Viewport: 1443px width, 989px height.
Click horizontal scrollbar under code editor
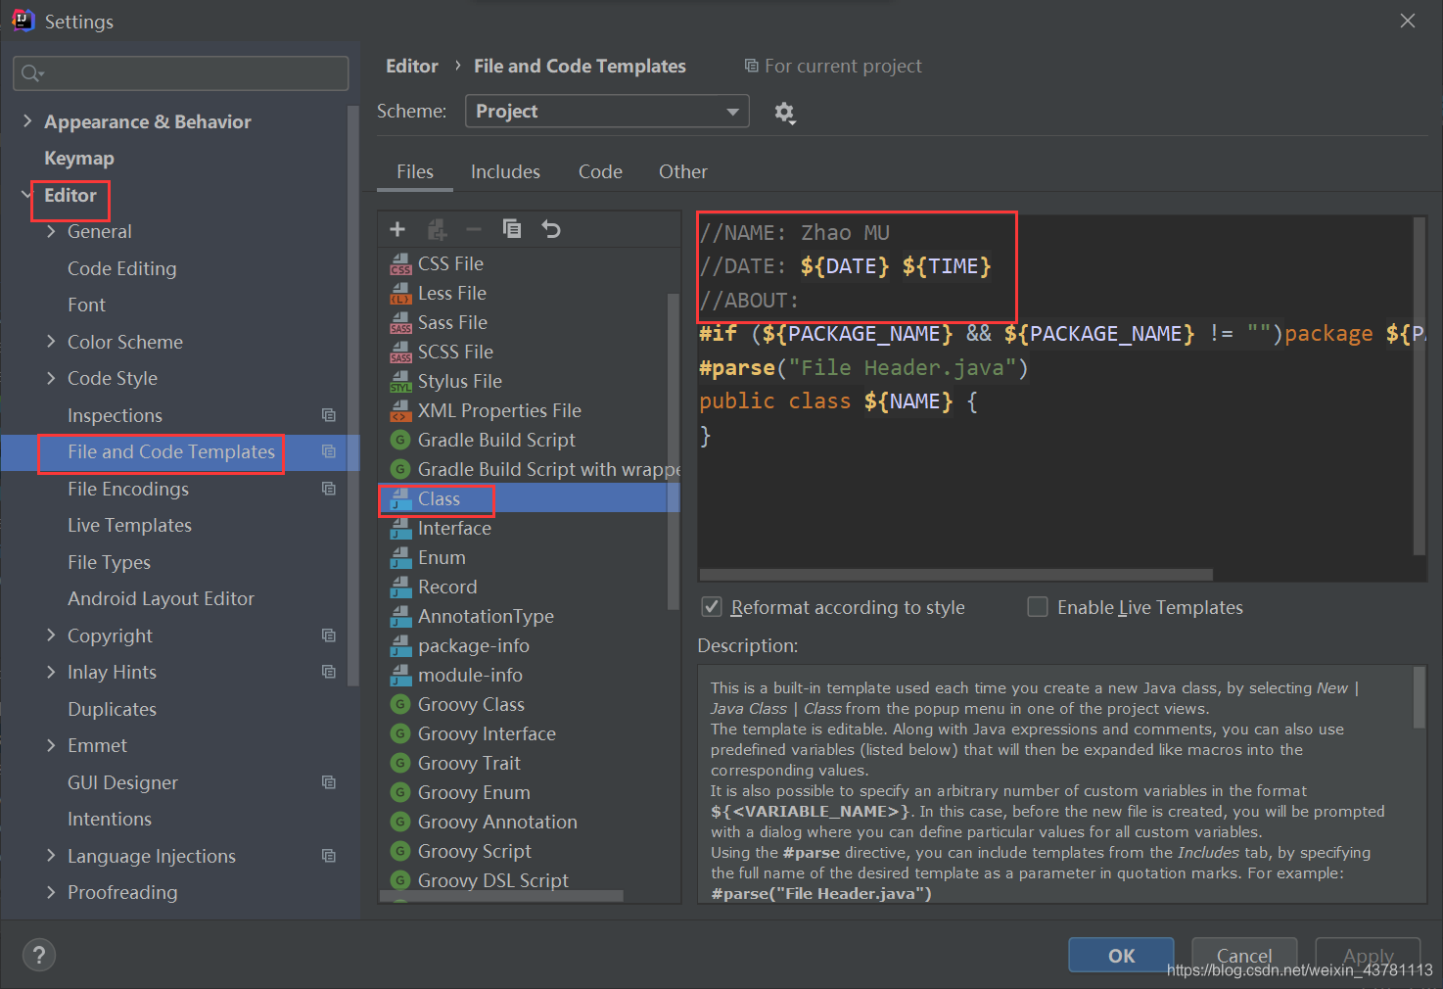pyautogui.click(x=956, y=575)
